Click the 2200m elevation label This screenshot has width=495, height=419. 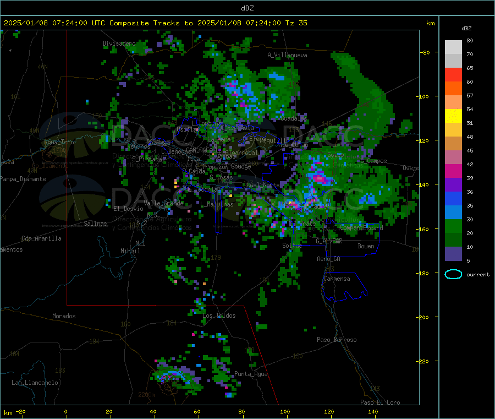click(146, 395)
